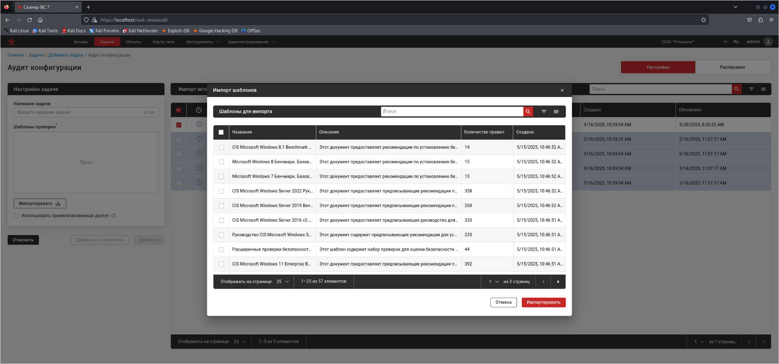This screenshot has height=364, width=779.
Task: Open rows-per-page dropdown in the import dialog
Action: (283, 282)
